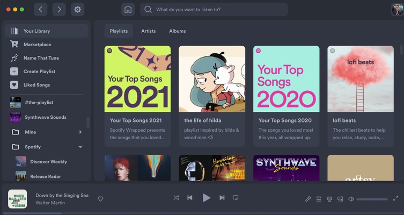Viewport: 404px width, 215px height.
Task: Click the plus icon for Create Playlist
Action: coord(14,71)
